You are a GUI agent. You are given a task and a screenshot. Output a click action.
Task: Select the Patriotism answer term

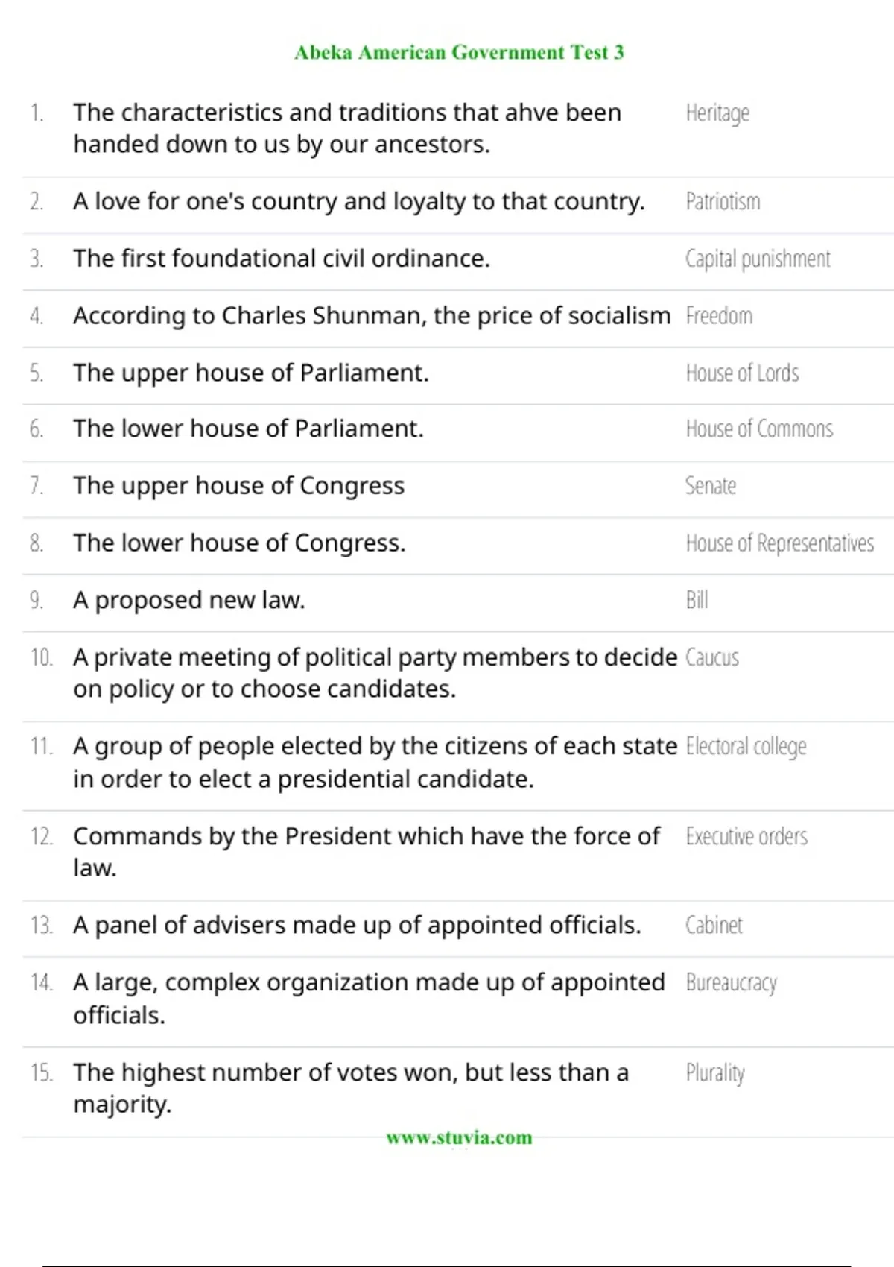723,201
